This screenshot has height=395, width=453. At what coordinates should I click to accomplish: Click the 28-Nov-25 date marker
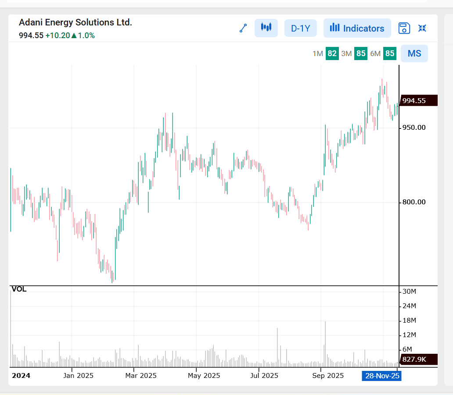pos(381,376)
